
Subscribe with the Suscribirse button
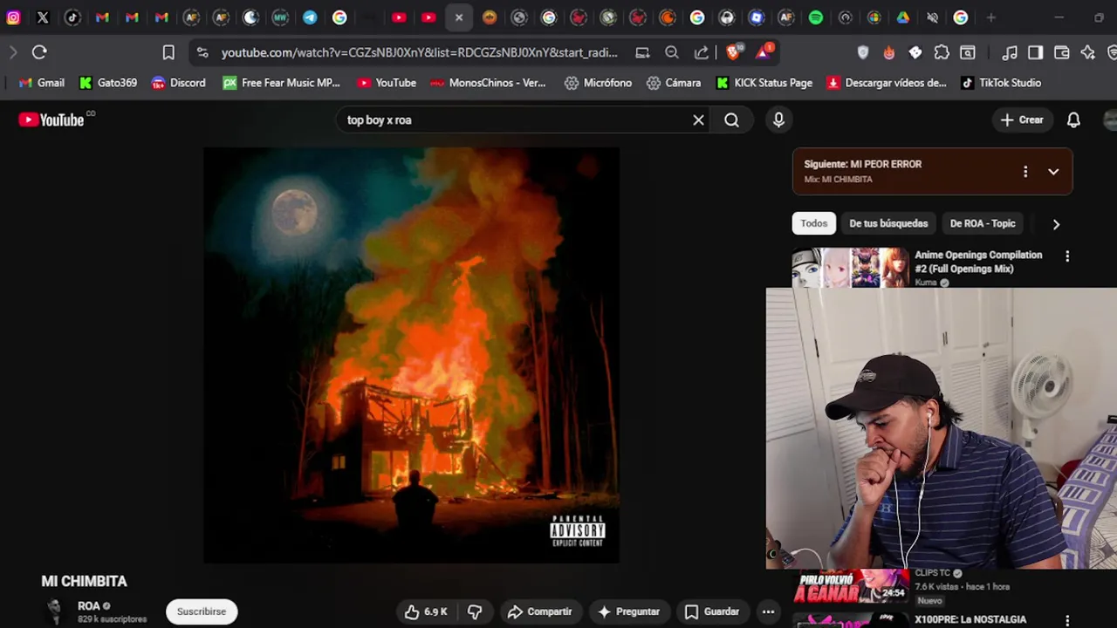click(202, 611)
